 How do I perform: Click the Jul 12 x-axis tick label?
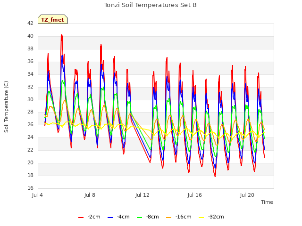tap(143, 195)
